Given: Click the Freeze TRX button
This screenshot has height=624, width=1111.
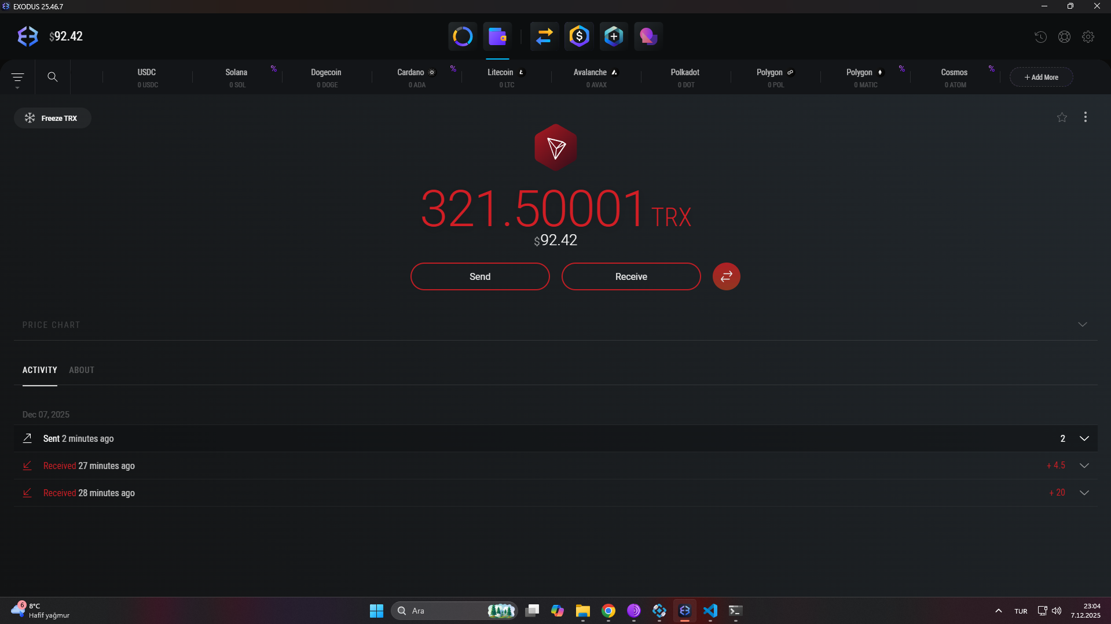Looking at the screenshot, I should pos(53,118).
